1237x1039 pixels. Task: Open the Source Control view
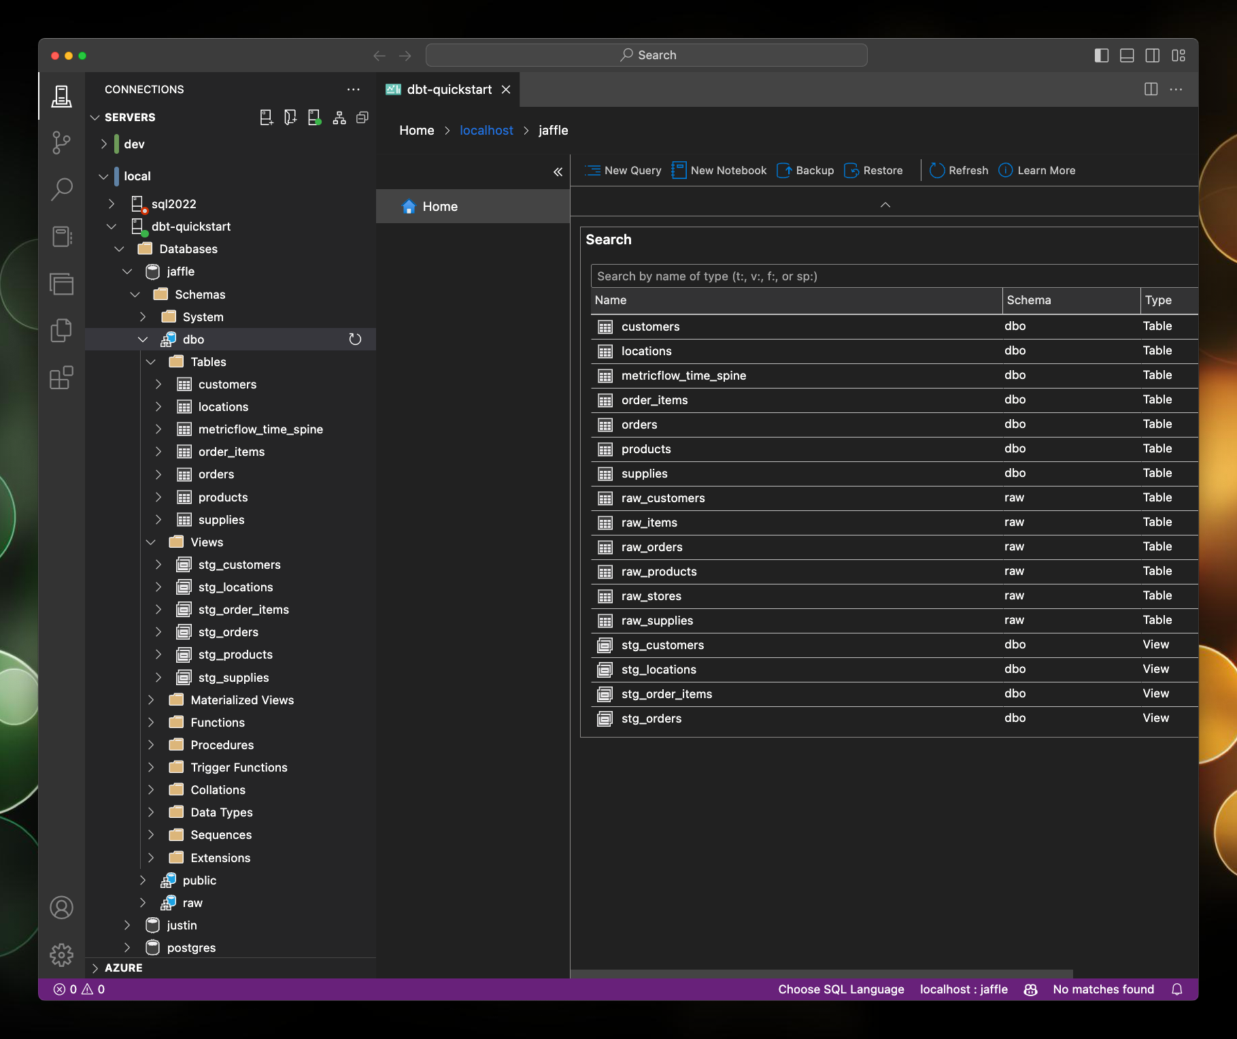pos(61,143)
